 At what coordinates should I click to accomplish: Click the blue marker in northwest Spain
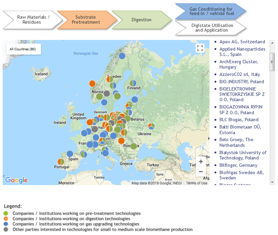70,154
